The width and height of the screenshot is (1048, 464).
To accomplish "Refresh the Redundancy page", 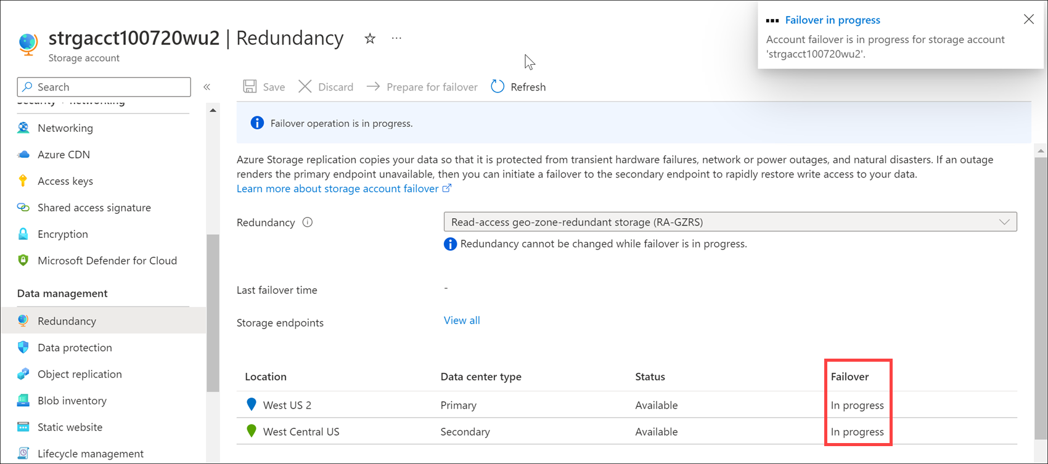I will pyautogui.click(x=518, y=87).
